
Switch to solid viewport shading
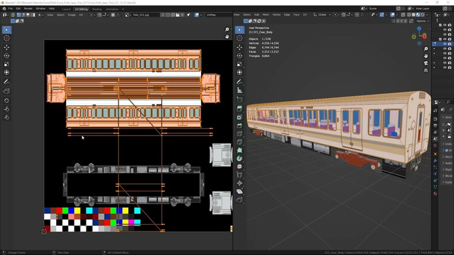tap(413, 15)
